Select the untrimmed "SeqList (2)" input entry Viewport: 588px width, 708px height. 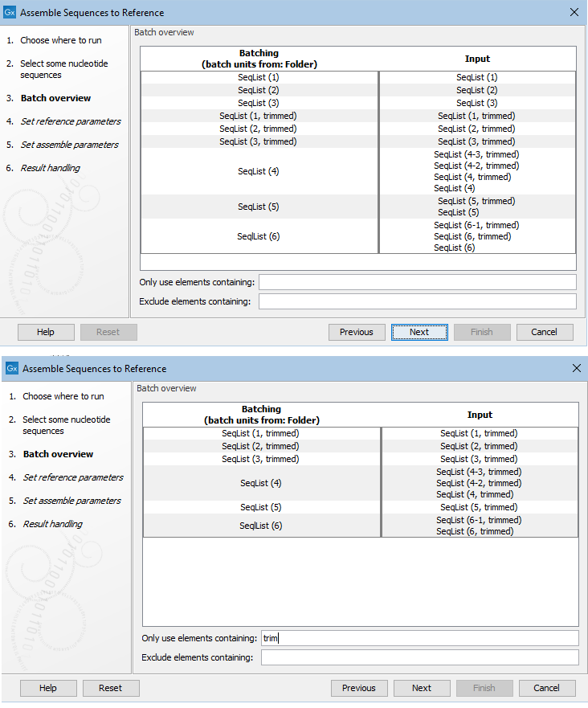[x=477, y=90]
